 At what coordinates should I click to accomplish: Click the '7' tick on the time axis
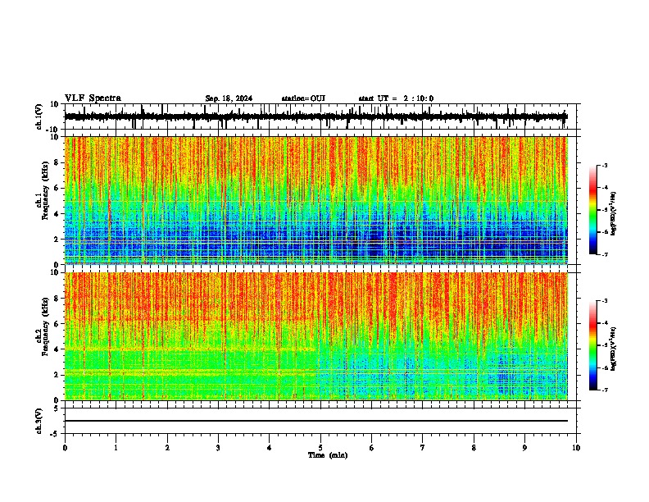(x=423, y=448)
